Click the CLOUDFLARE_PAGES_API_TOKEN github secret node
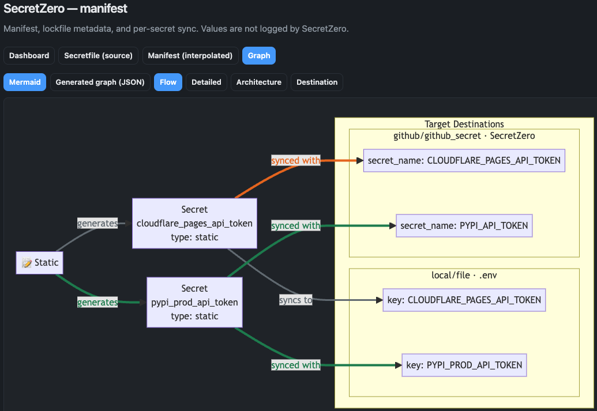The width and height of the screenshot is (597, 411). tap(464, 160)
